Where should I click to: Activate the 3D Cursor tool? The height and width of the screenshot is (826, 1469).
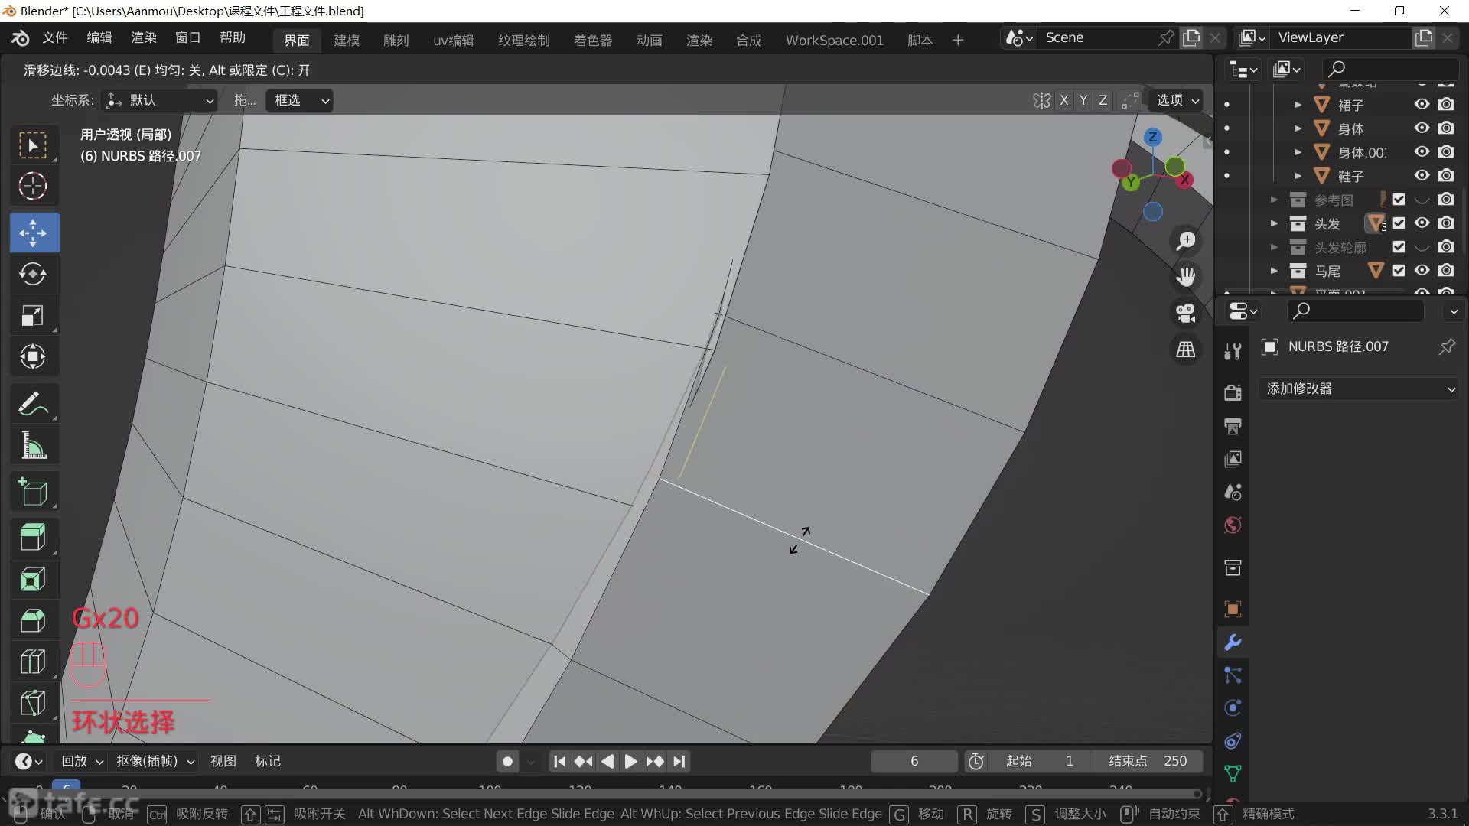(33, 186)
